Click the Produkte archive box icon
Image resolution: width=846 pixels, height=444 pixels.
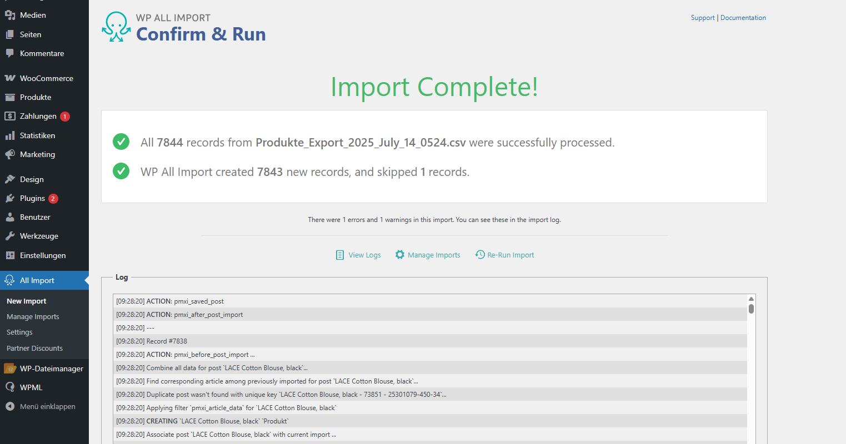(9, 97)
